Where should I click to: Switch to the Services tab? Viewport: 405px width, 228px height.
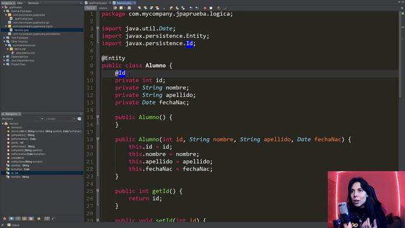[33, 3]
